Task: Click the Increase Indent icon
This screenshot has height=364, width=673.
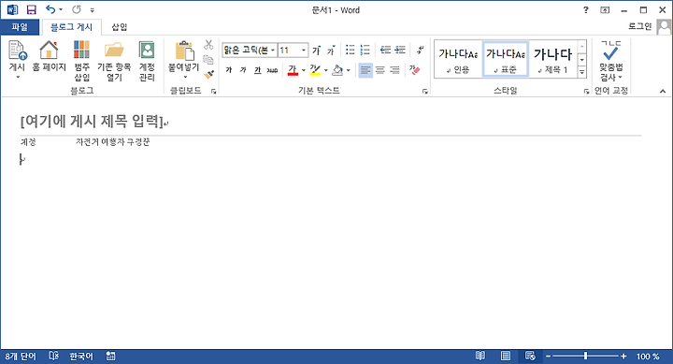Action: tap(400, 50)
